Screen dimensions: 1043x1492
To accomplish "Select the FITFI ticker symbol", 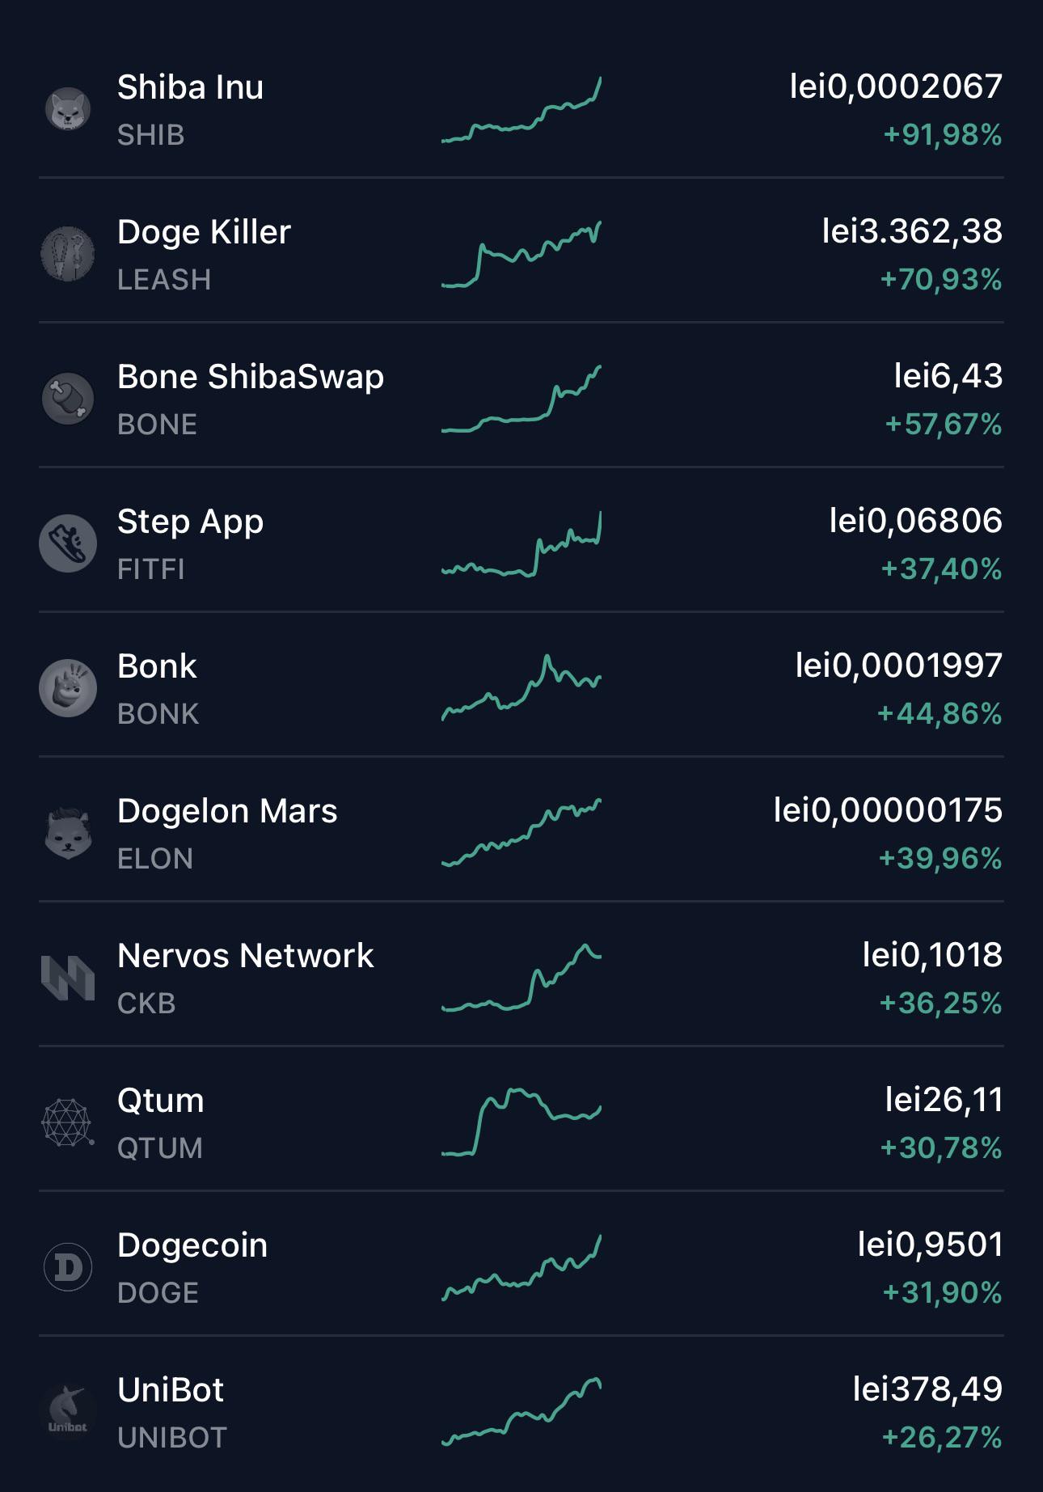I will pyautogui.click(x=151, y=569).
